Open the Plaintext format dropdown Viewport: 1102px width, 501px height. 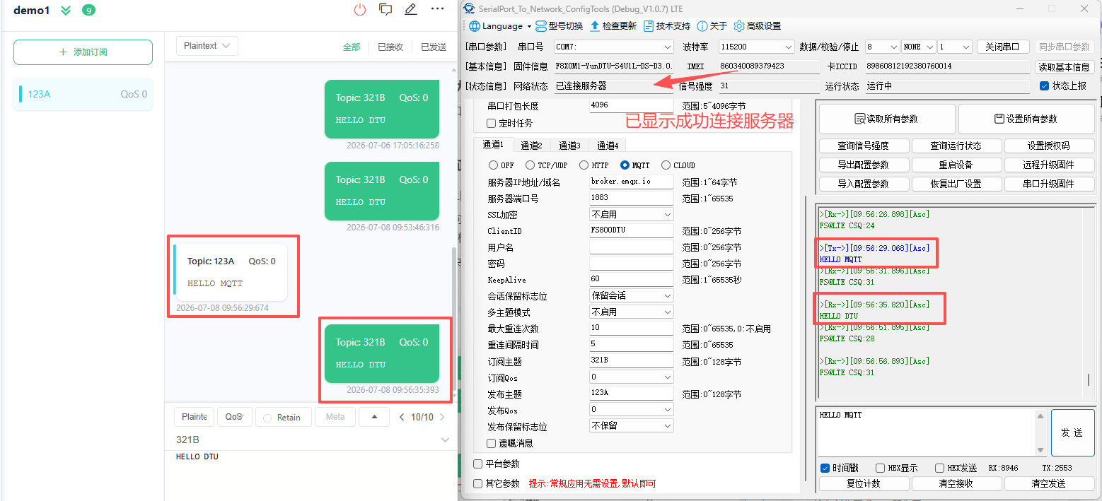click(x=207, y=46)
